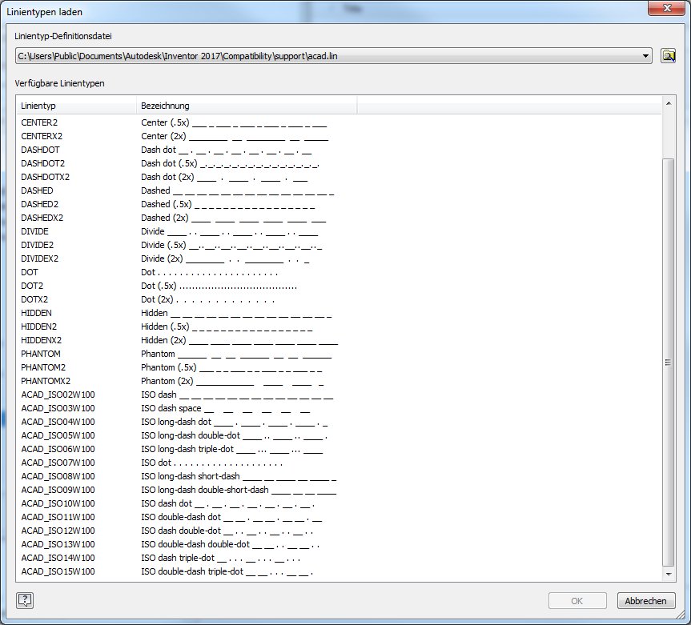Click the vertical scrollbar thumb
691x625 pixels.
669,362
